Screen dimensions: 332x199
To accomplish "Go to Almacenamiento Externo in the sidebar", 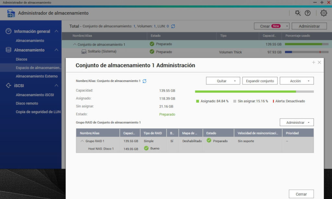I will coord(37,76).
